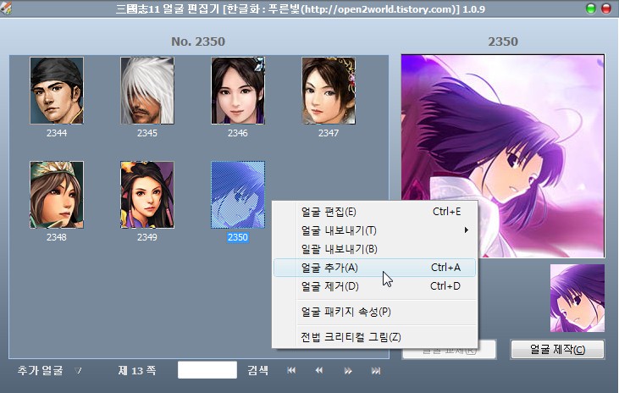Go to the next page icon
This screenshot has height=393, width=619.
pos(348,370)
